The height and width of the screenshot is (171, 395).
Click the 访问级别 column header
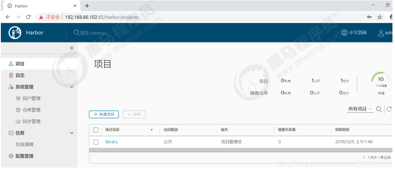click(x=171, y=130)
